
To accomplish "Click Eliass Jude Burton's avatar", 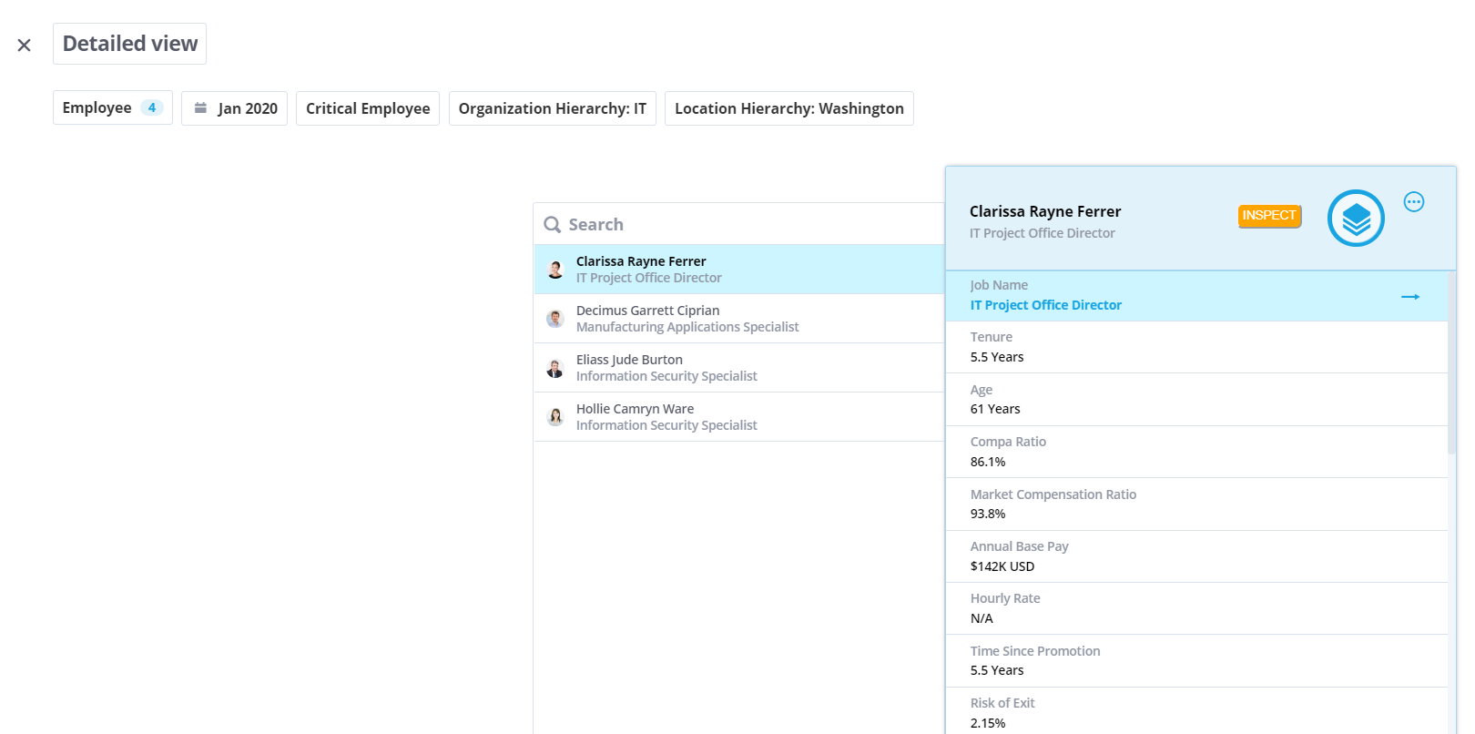I will click(x=555, y=368).
